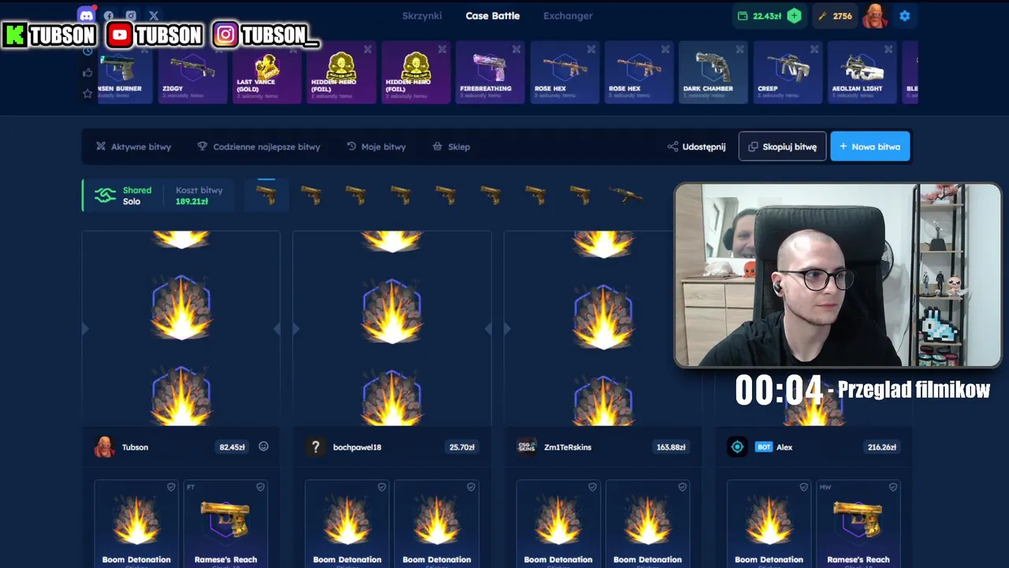
Task: Open Aktywne bitwy section
Action: (x=133, y=147)
